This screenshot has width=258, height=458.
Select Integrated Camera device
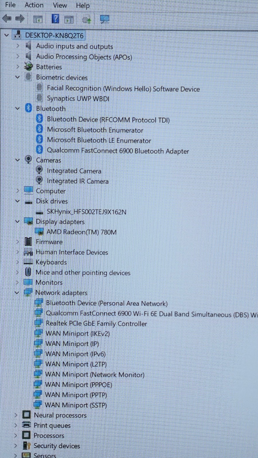(x=74, y=171)
